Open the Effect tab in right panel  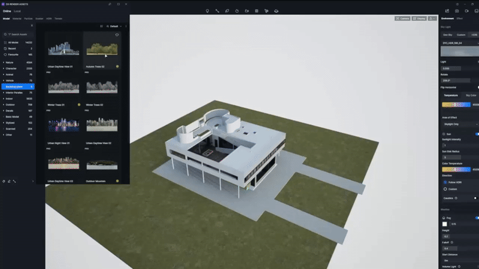[x=459, y=19]
